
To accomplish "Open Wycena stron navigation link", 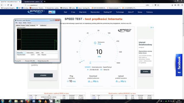I will pos(95,12).
